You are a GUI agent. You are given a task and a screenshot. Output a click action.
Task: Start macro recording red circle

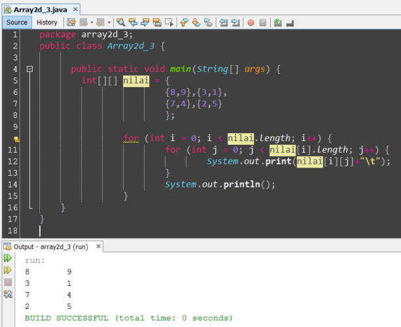pos(251,23)
